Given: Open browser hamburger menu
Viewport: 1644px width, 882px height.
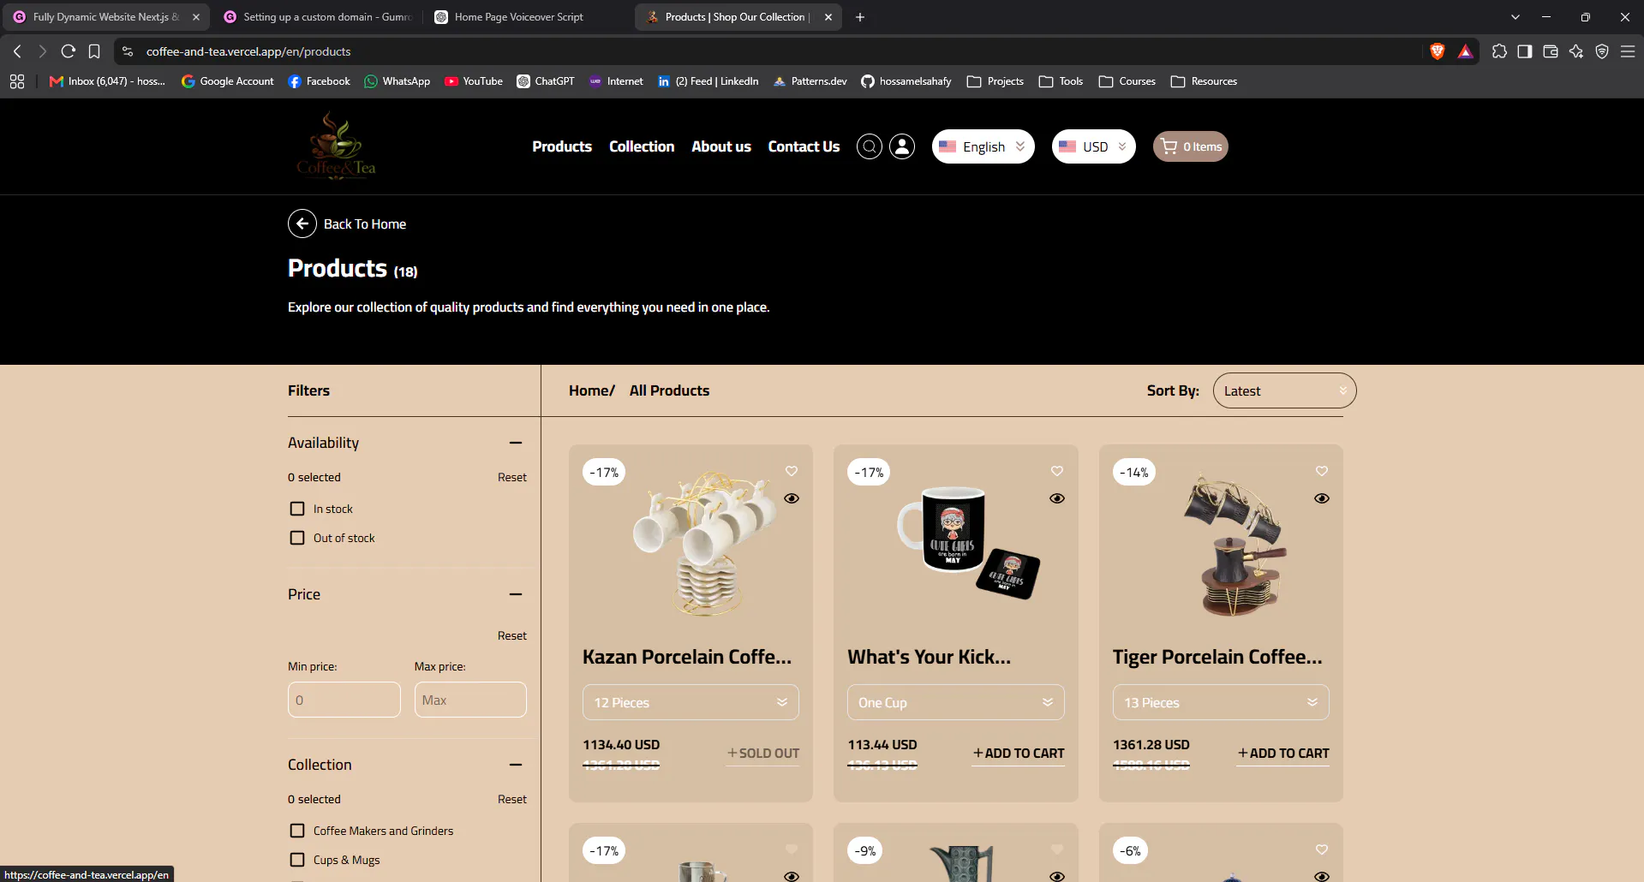Looking at the screenshot, I should [x=1628, y=51].
